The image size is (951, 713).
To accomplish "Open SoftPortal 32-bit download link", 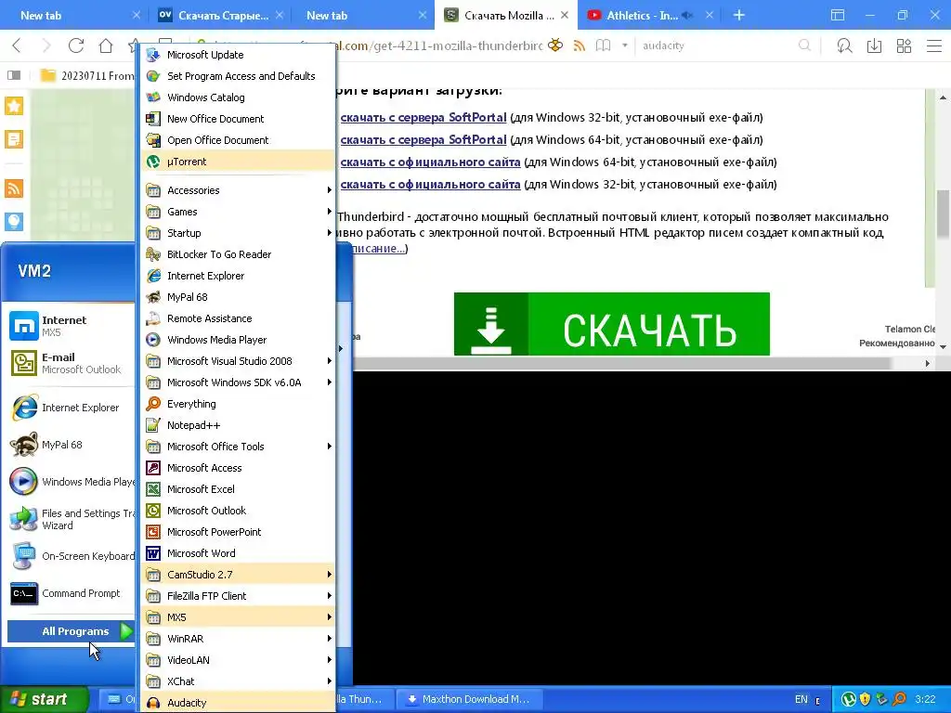I will (423, 118).
